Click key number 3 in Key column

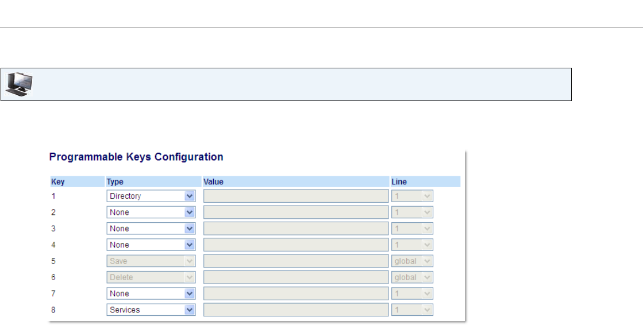(x=53, y=229)
